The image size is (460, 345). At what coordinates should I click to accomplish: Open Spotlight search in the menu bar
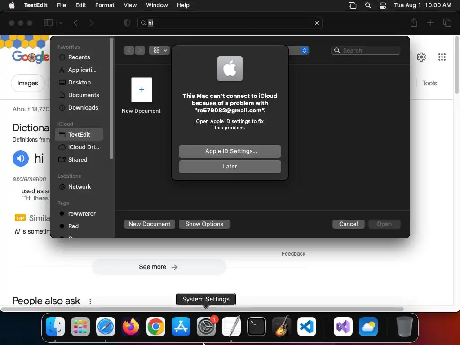pyautogui.click(x=367, y=5)
